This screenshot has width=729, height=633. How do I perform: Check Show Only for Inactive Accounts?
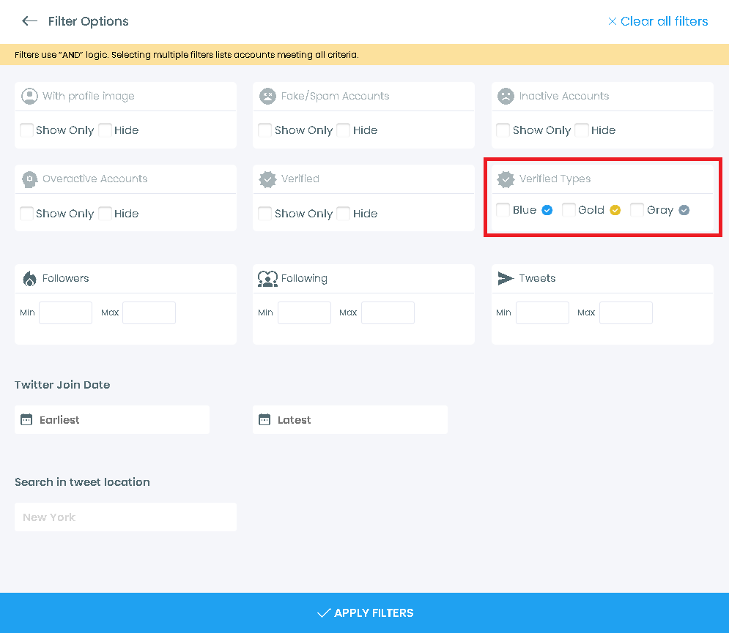[x=503, y=130]
